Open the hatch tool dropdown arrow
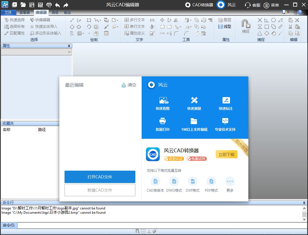 point(83,33)
